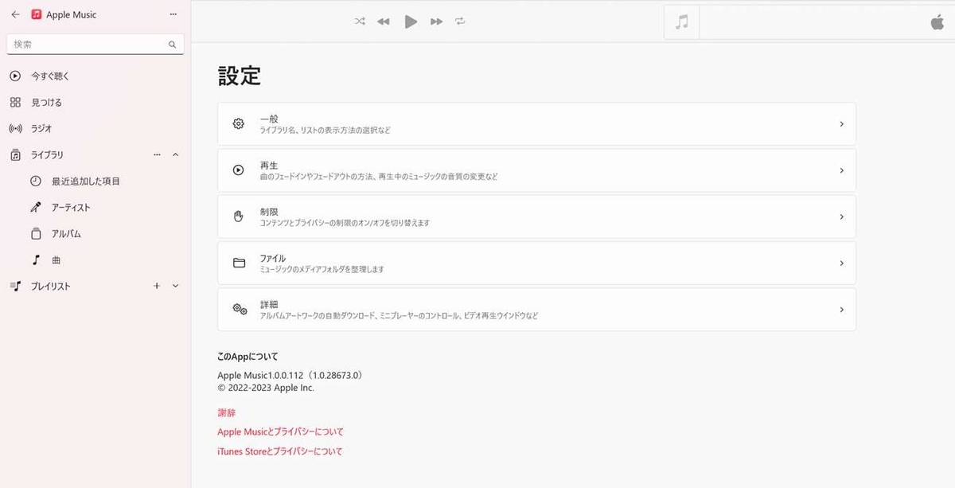Click the double-gear icon for 詳細

240,310
